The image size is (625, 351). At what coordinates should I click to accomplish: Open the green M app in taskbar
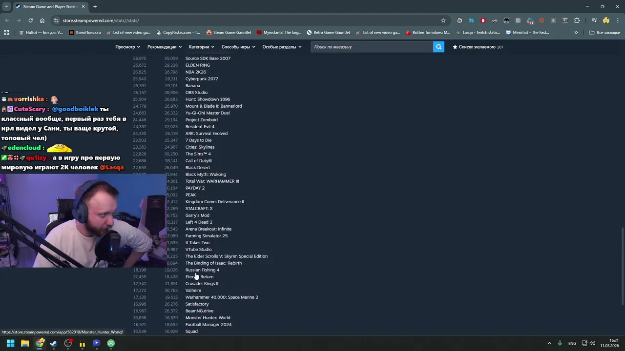pos(111,343)
